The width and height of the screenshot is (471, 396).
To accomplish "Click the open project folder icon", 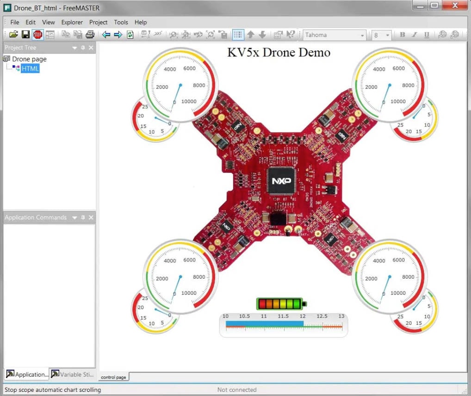I will 13,35.
